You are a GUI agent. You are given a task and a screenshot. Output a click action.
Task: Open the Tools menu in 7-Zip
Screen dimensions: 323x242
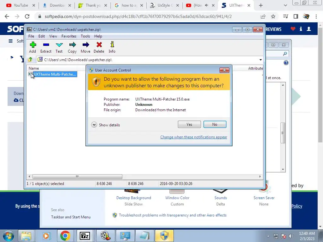tap(85, 36)
